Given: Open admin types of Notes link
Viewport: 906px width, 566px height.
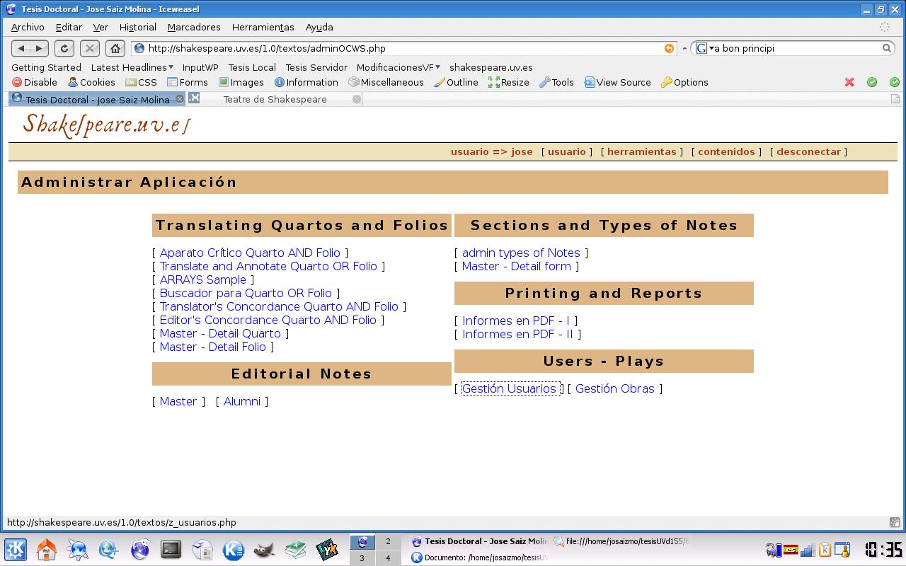Looking at the screenshot, I should pyautogui.click(x=521, y=253).
